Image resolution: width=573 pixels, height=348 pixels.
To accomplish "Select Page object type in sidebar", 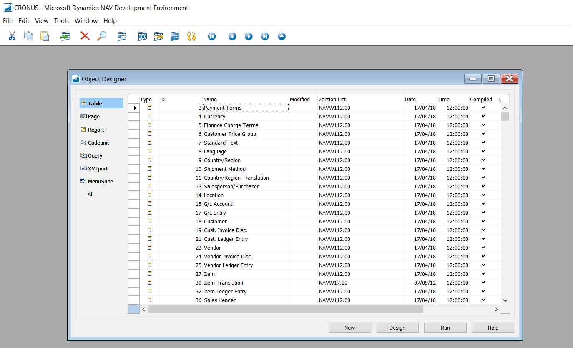I will 90,117.
